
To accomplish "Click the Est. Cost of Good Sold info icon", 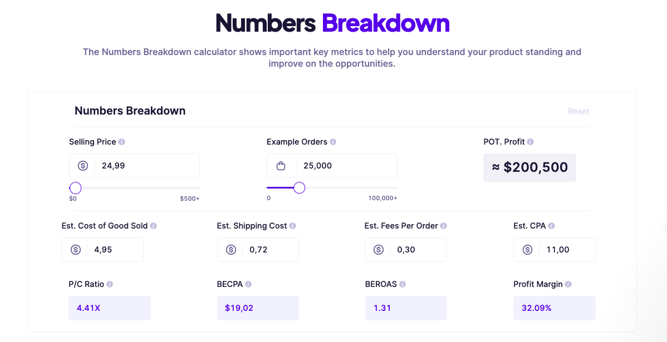I will pyautogui.click(x=154, y=226).
